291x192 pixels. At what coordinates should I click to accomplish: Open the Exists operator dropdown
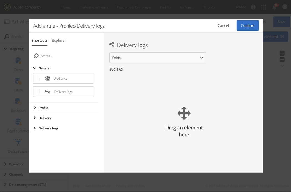point(158,58)
